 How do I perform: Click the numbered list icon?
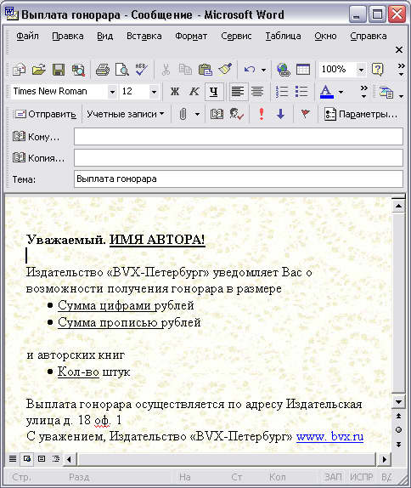coord(282,92)
